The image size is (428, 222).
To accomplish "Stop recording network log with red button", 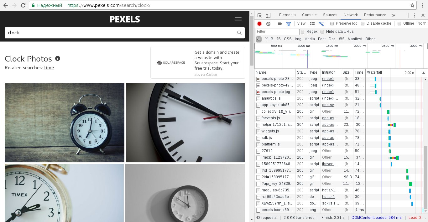I will (259, 24).
